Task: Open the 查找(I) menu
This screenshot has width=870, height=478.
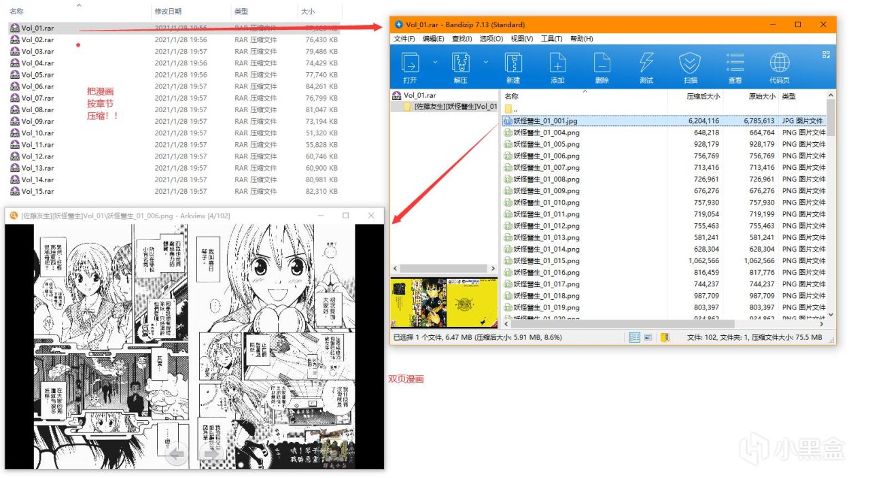Action: pyautogui.click(x=462, y=39)
